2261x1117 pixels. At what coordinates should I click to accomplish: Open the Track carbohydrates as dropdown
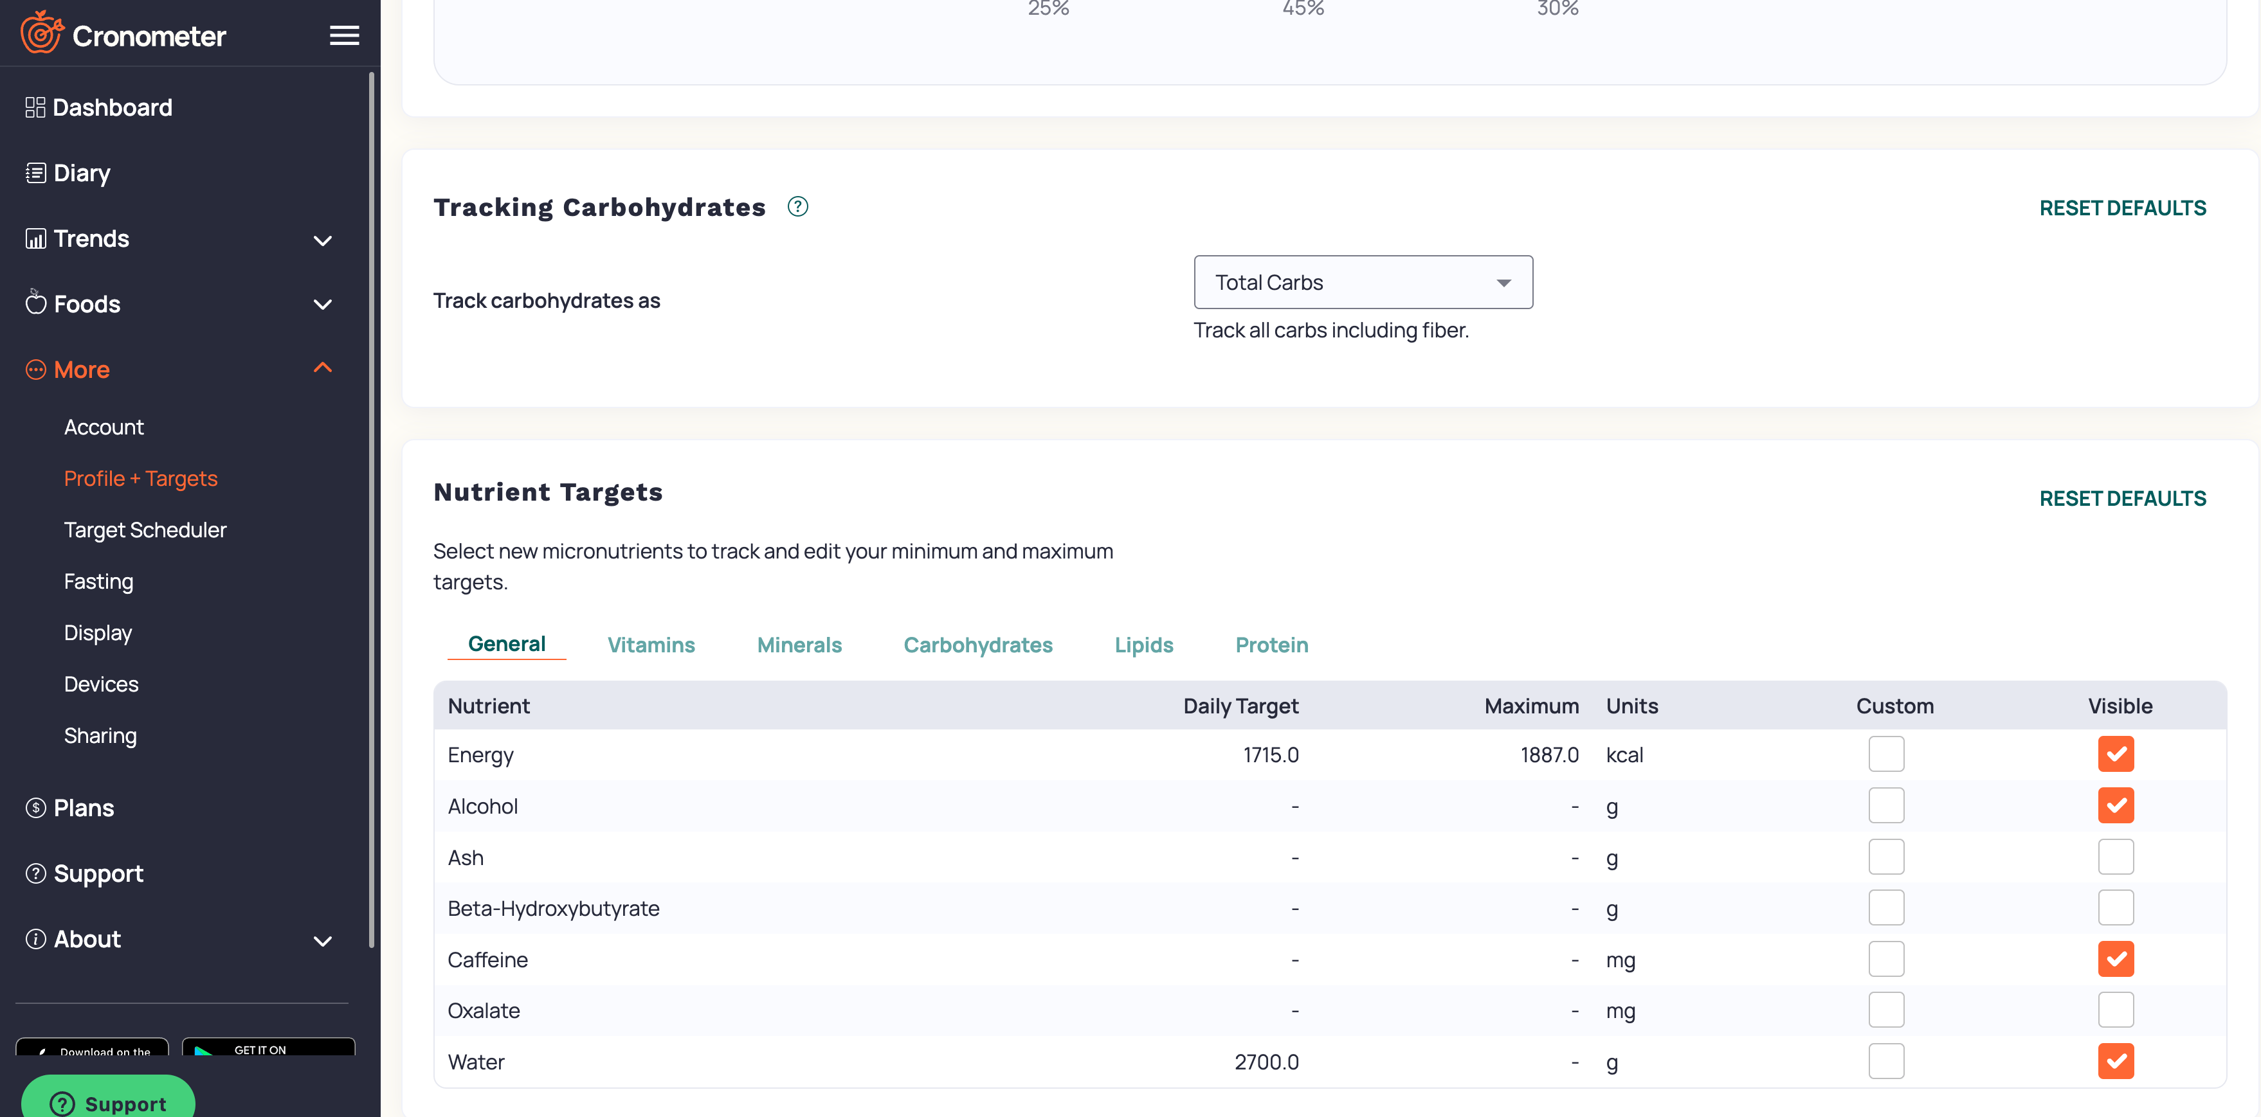click(x=1362, y=281)
